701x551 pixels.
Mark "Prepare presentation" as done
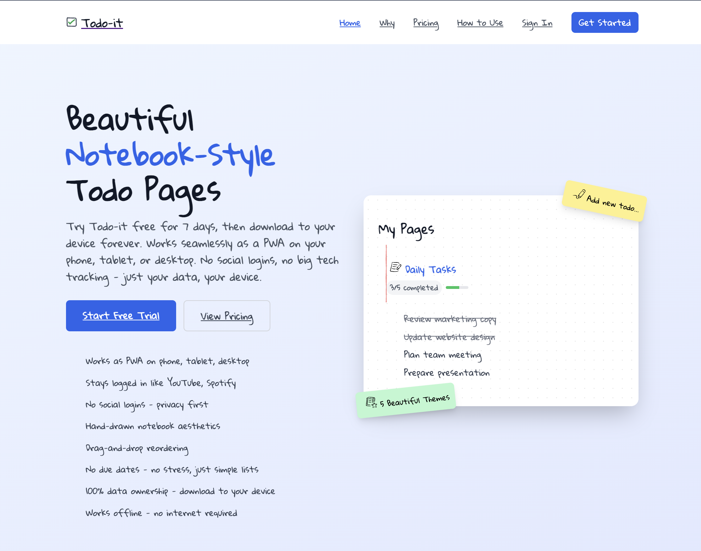[x=447, y=373]
